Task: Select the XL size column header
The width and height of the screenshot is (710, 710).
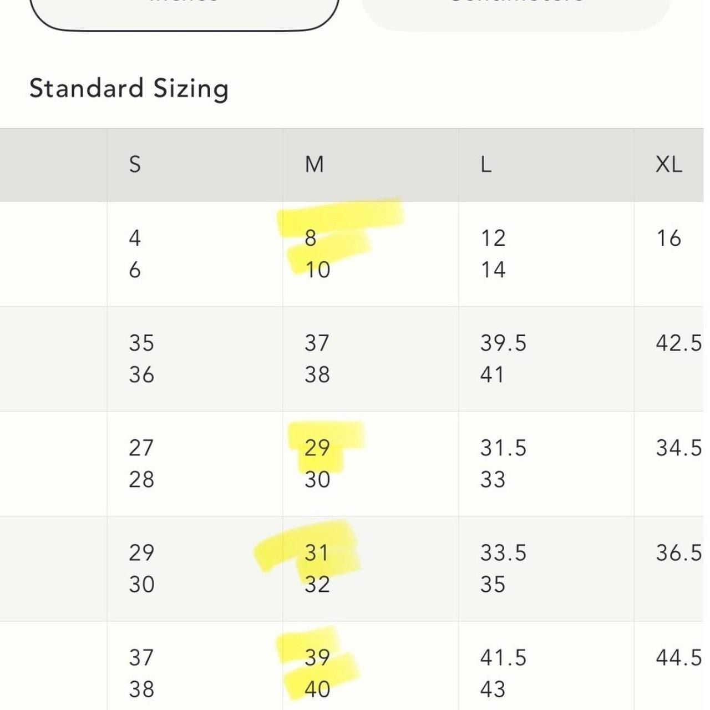Action: (669, 164)
